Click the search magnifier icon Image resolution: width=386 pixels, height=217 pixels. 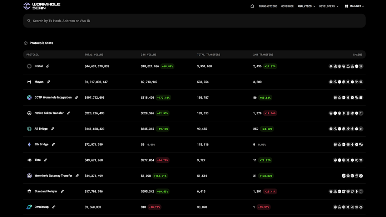point(29,21)
